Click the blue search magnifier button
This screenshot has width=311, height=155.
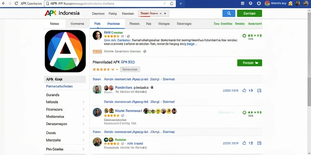tap(229, 13)
